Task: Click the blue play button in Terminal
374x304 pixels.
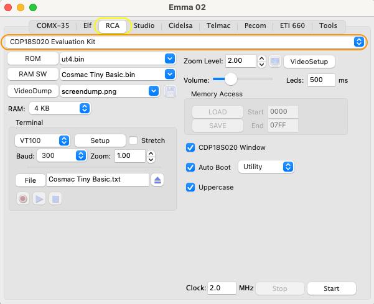Action: (39, 199)
